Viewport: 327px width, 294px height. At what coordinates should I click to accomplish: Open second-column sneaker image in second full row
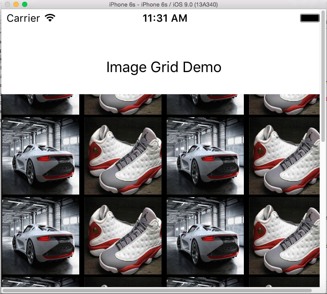123,236
